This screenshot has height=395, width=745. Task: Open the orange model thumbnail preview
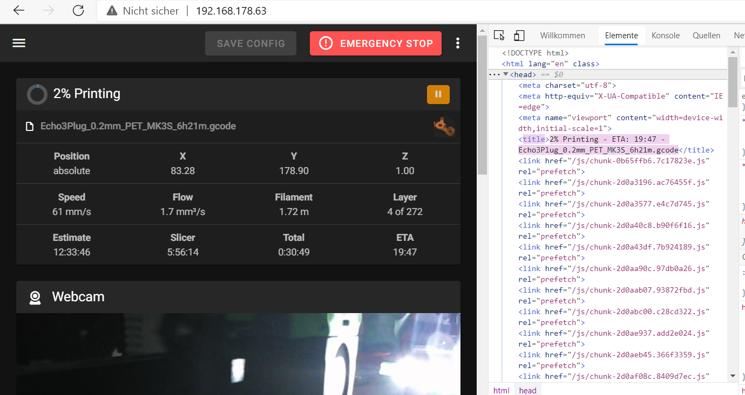point(444,127)
